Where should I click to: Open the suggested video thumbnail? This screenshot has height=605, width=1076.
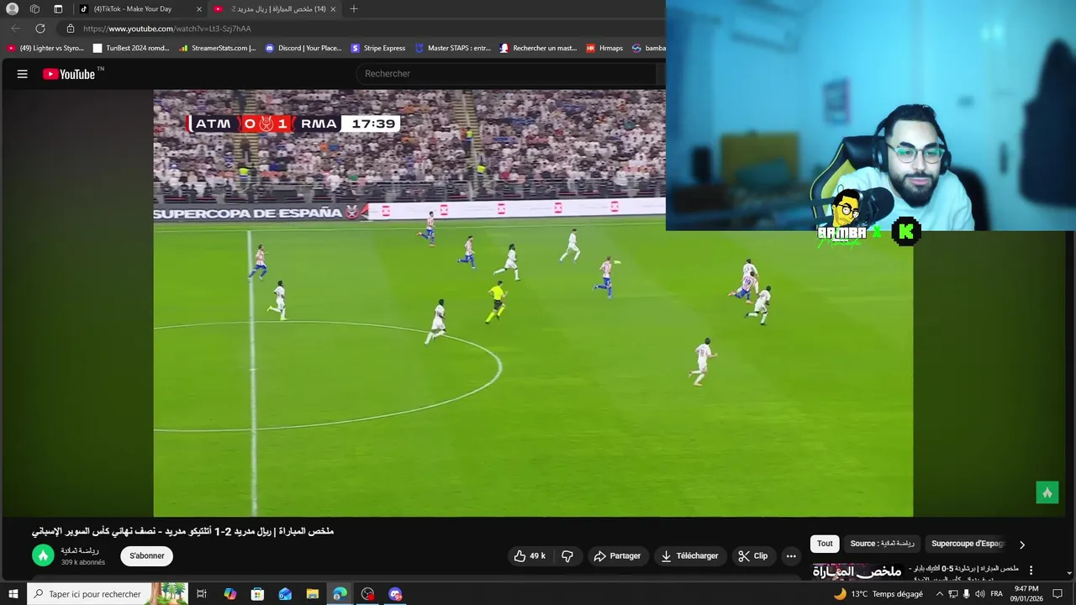pyautogui.click(x=856, y=571)
